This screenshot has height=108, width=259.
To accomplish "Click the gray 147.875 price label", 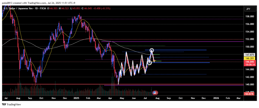I will pyautogui.click(x=248, y=55).
